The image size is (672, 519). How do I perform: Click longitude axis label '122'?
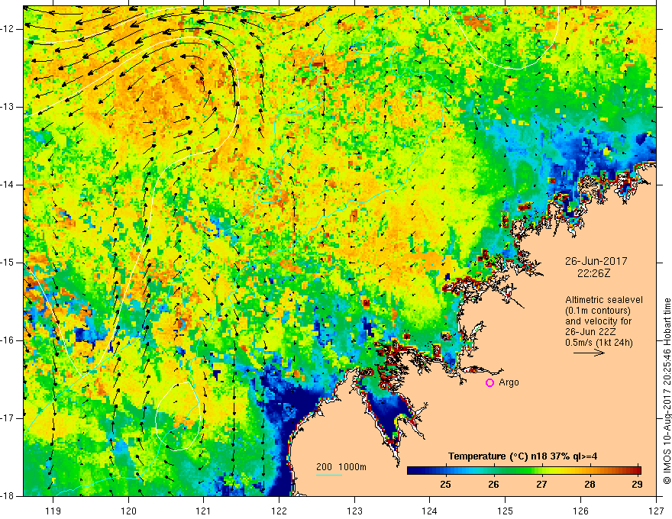[x=279, y=511]
